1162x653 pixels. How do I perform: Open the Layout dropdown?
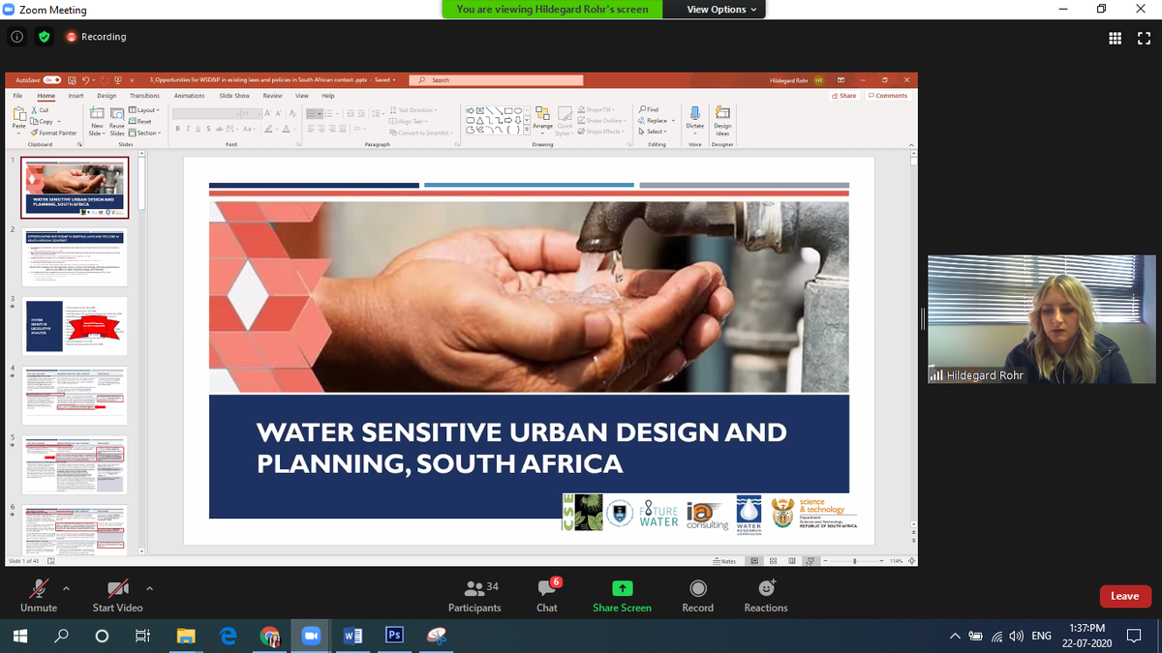coord(143,110)
